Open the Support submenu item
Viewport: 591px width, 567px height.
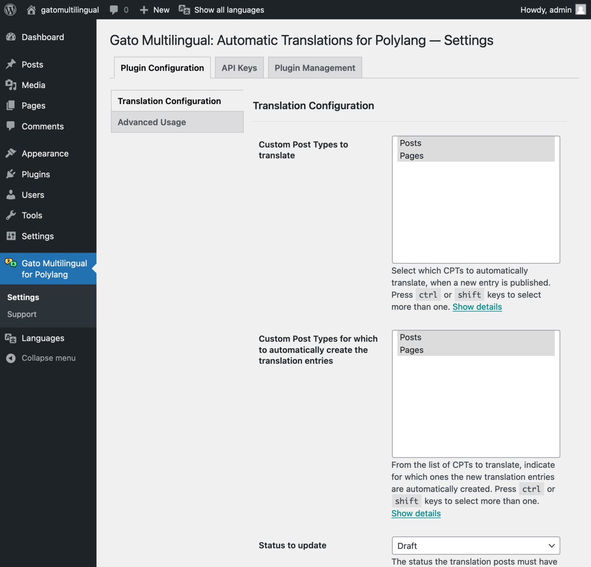click(22, 314)
